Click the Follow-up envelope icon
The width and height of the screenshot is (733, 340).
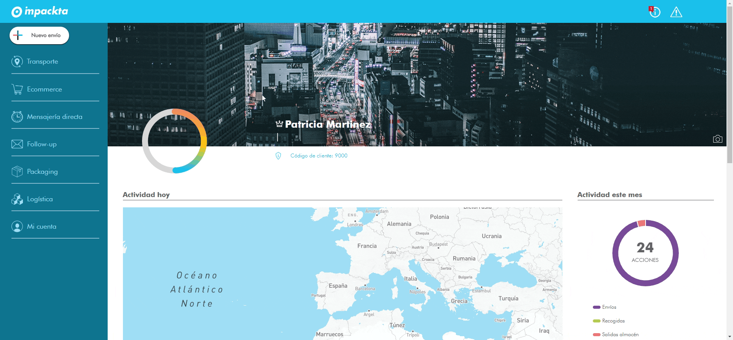click(x=17, y=144)
